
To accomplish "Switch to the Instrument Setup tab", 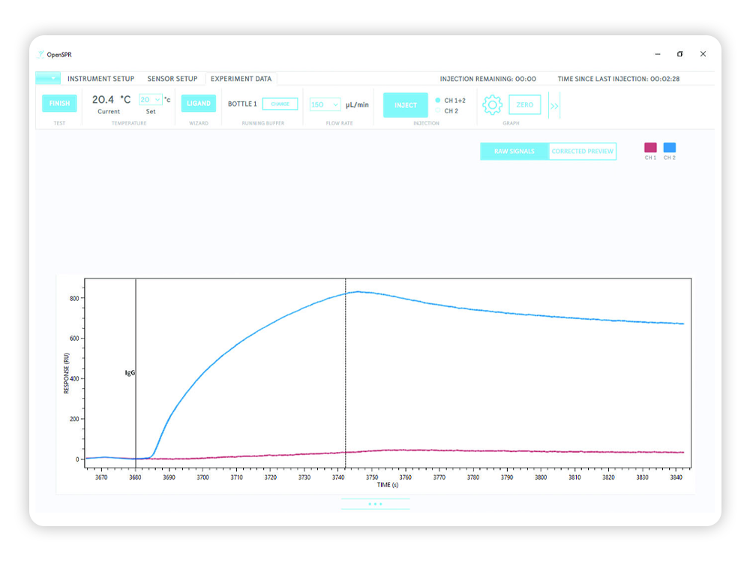I will coord(100,79).
